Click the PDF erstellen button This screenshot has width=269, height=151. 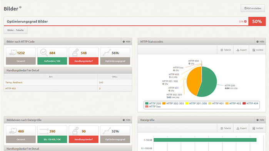pos(252,8)
